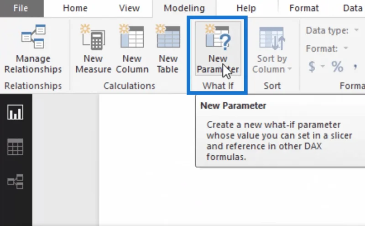Click the currency dollar format button
The width and height of the screenshot is (365, 226).
312,66
